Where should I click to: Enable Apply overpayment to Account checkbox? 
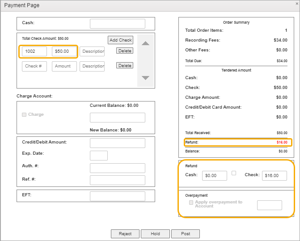[x=191, y=203]
